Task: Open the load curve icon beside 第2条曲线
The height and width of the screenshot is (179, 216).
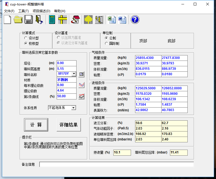Action: click(x=81, y=96)
